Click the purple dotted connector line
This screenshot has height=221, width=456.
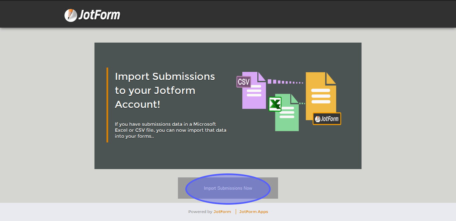285,82
